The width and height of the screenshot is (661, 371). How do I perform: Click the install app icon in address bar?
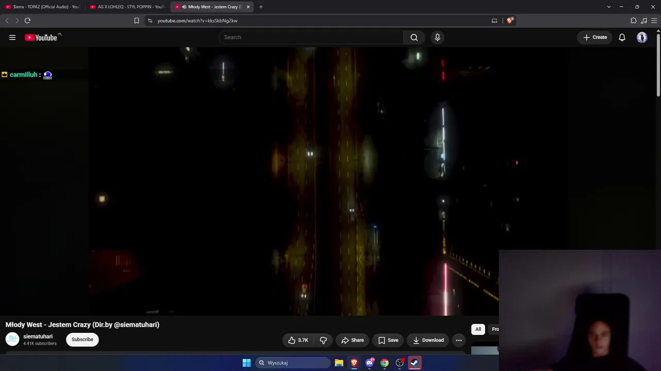click(494, 21)
